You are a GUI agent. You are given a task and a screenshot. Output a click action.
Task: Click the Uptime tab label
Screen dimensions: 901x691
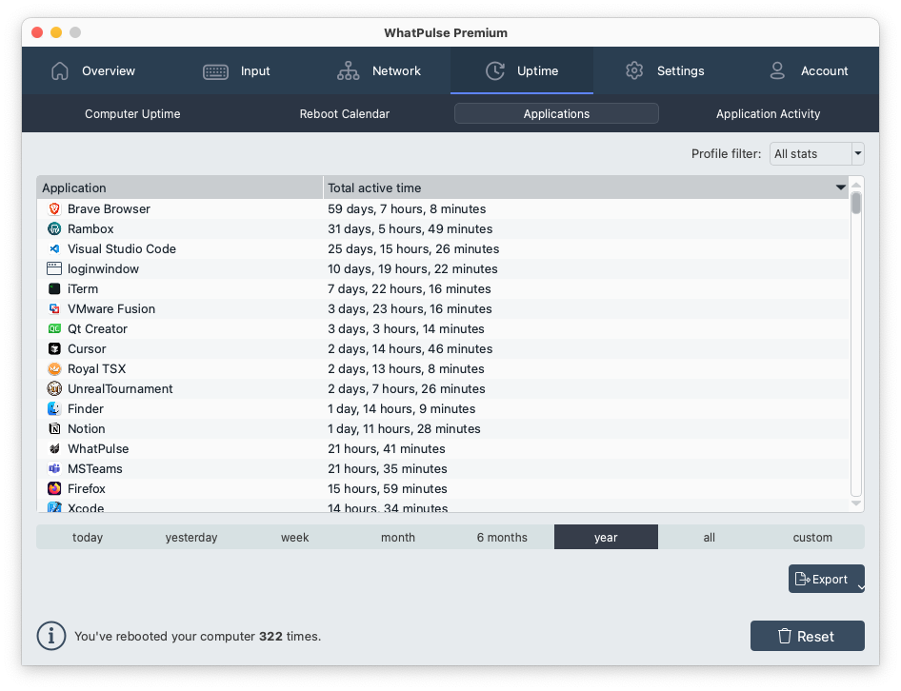pyautogui.click(x=538, y=71)
